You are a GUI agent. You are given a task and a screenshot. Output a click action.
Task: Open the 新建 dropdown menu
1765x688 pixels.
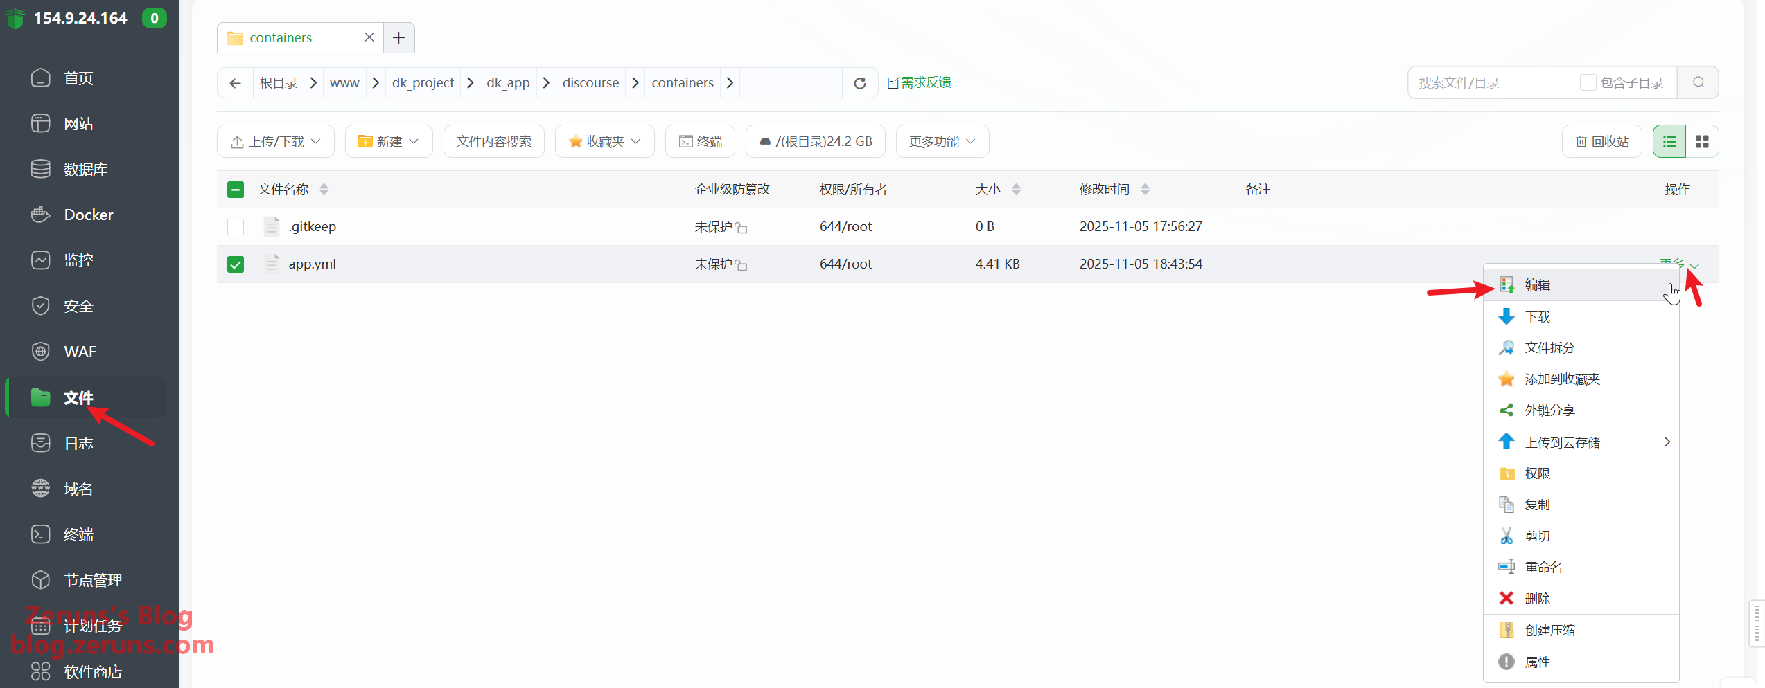[x=389, y=142]
